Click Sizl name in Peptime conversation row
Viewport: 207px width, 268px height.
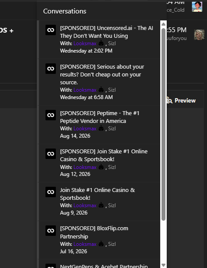tap(112, 129)
